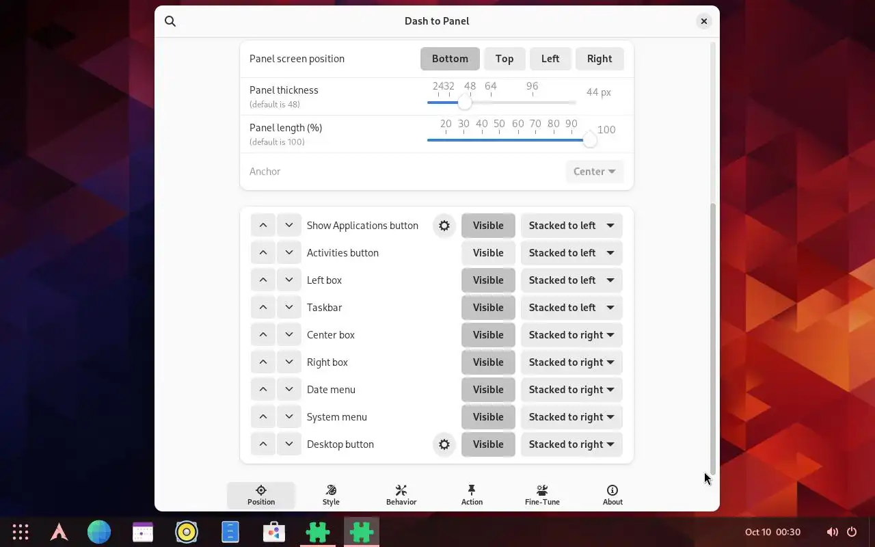875x547 pixels.
Task: Toggle Show Applications button visibility
Action: click(488, 226)
